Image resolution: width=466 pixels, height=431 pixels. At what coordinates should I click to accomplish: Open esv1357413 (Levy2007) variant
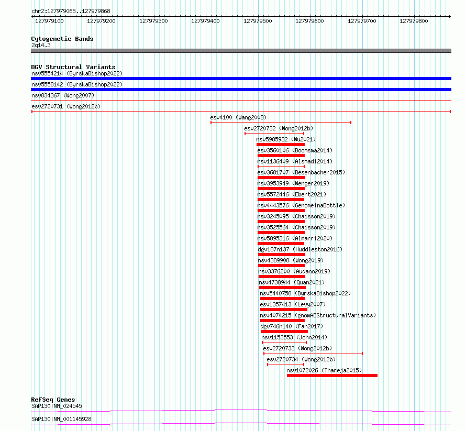[293, 304]
